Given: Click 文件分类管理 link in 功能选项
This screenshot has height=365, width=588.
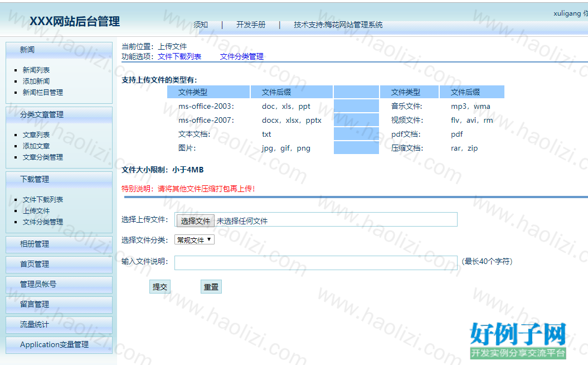Looking at the screenshot, I should point(241,57).
